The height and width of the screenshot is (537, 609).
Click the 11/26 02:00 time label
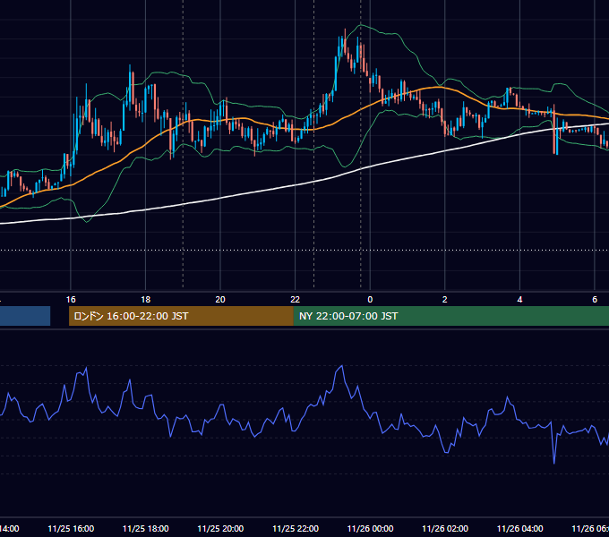[x=445, y=528]
